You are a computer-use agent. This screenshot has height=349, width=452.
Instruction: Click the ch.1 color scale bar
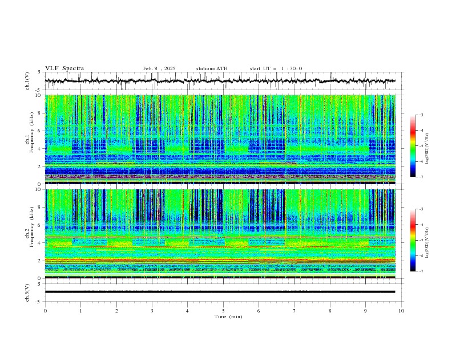click(413, 146)
